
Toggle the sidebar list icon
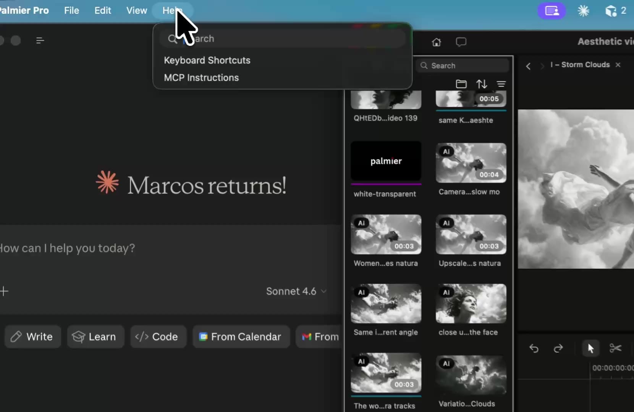point(40,40)
